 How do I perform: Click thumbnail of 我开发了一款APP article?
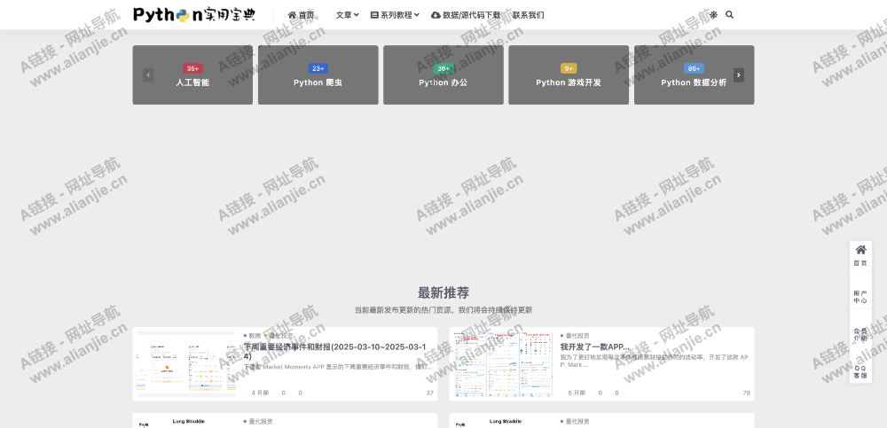503,364
